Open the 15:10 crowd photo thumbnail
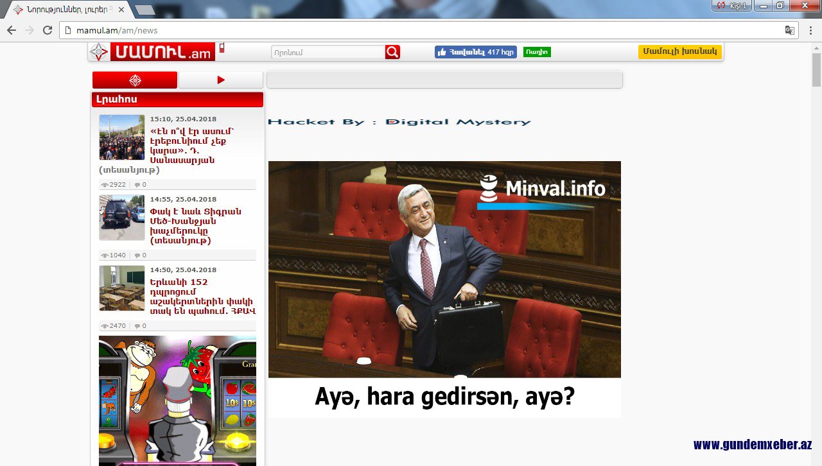822x466 pixels. (122, 137)
